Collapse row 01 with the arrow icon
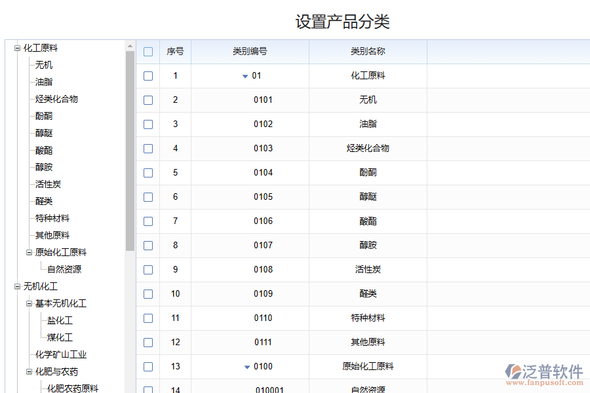 click(x=245, y=76)
